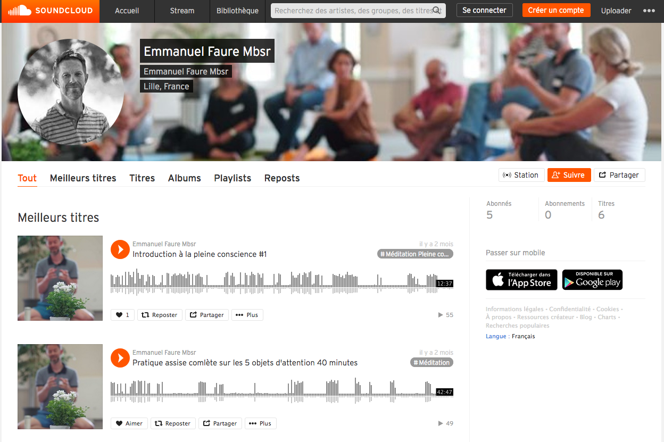Start the artist Station
This screenshot has width=664, height=442.
521,175
